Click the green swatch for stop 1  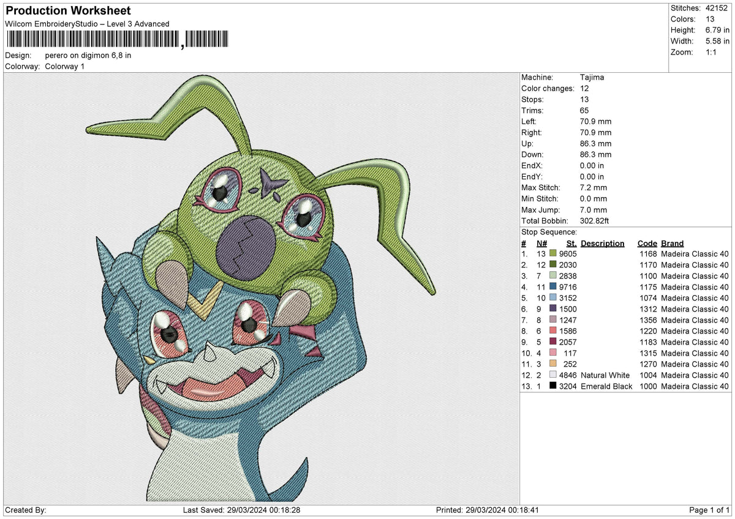coord(553,253)
